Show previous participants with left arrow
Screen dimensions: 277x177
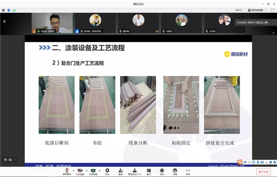(4, 21)
